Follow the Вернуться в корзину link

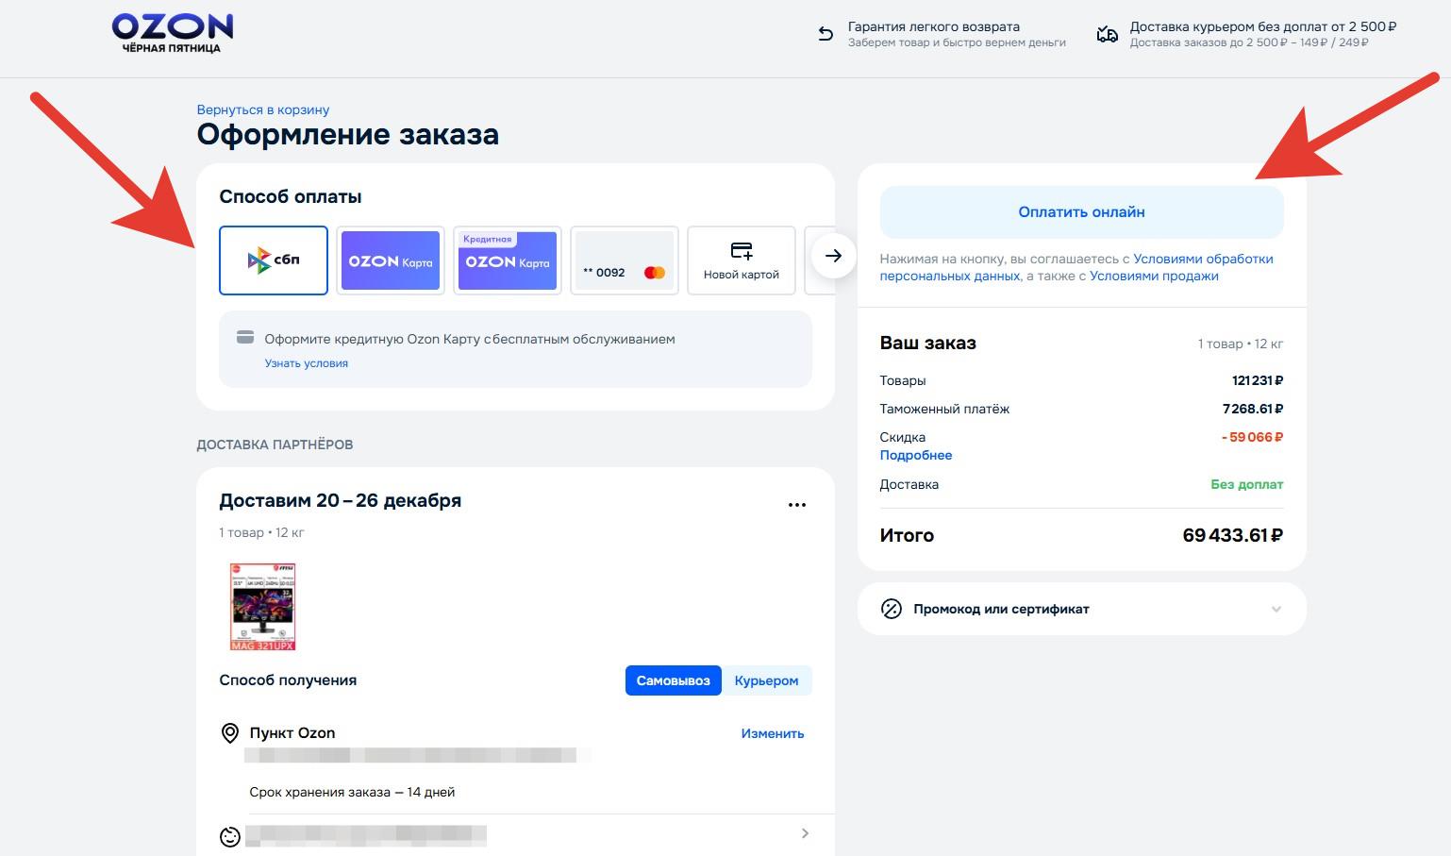(x=263, y=109)
